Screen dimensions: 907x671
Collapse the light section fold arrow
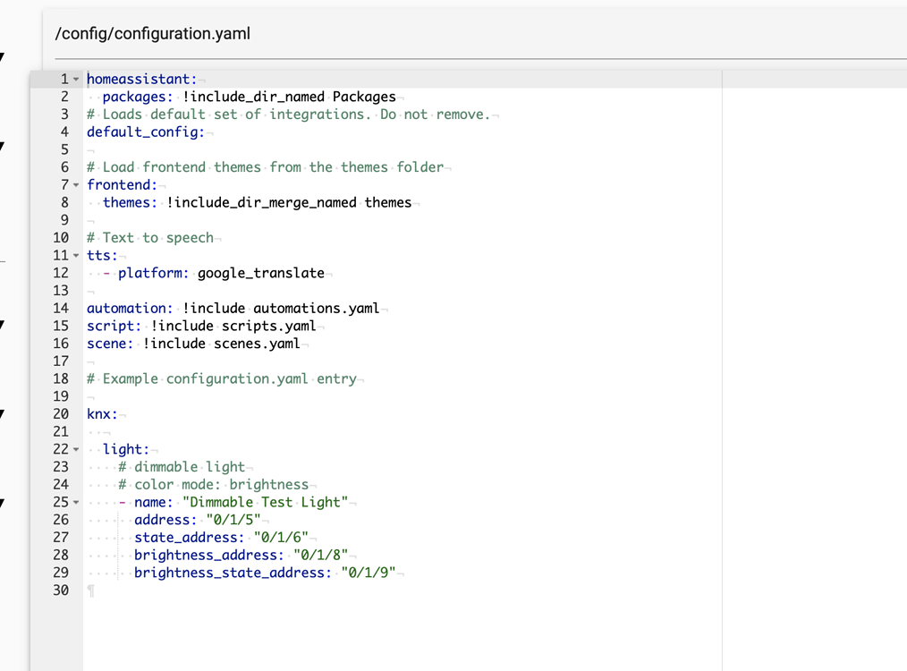click(x=76, y=450)
